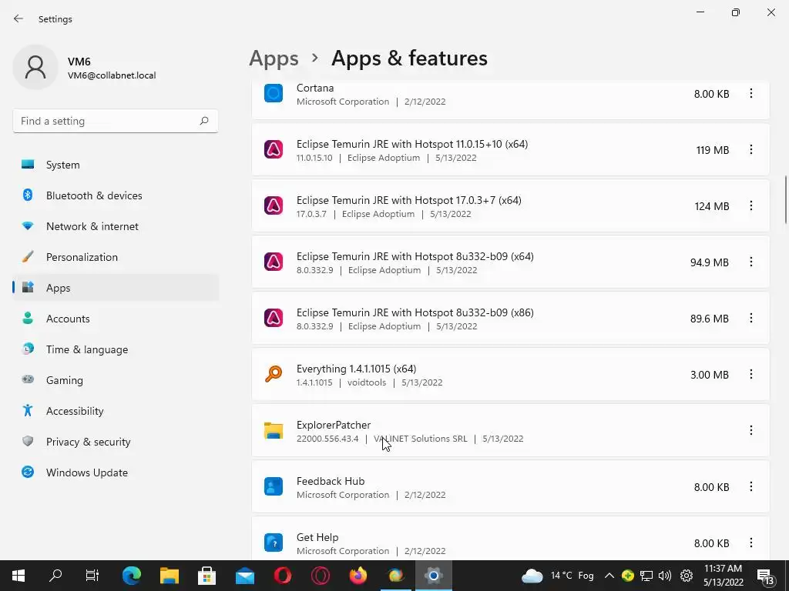
Task: Open the Cortana options menu
Action: pos(750,93)
